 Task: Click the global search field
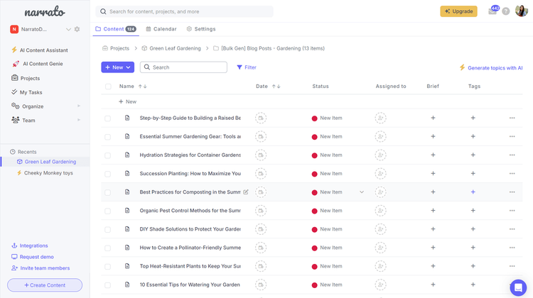click(x=184, y=11)
